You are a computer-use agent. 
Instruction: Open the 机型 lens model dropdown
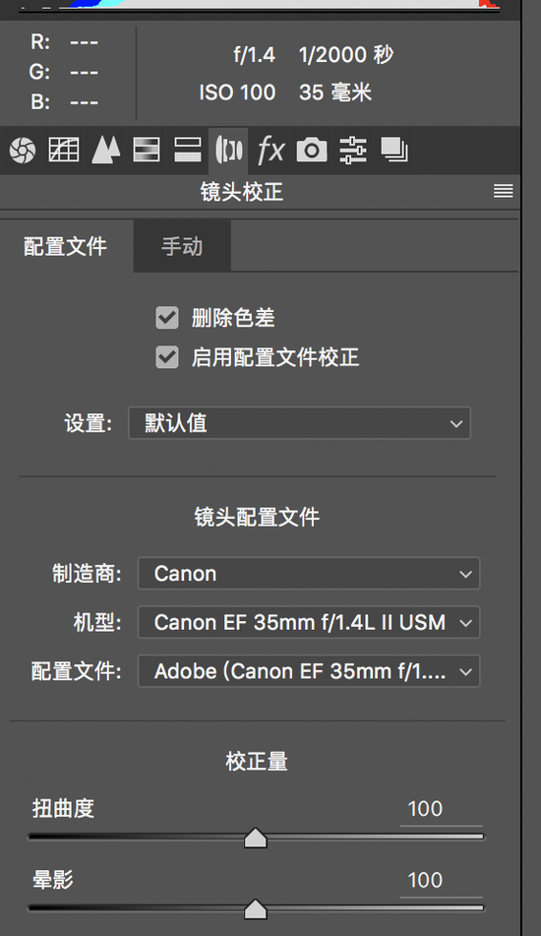[309, 623]
